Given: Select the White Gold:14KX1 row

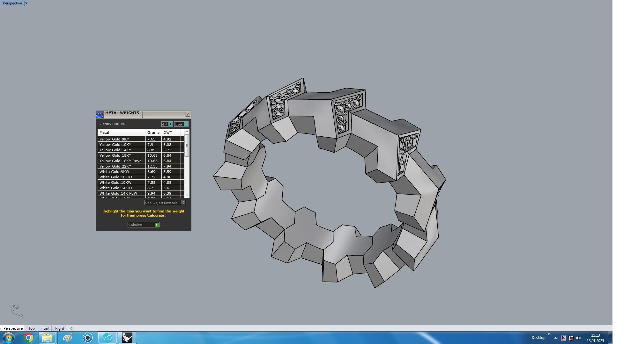Looking at the screenshot, I should pyautogui.click(x=141, y=188).
